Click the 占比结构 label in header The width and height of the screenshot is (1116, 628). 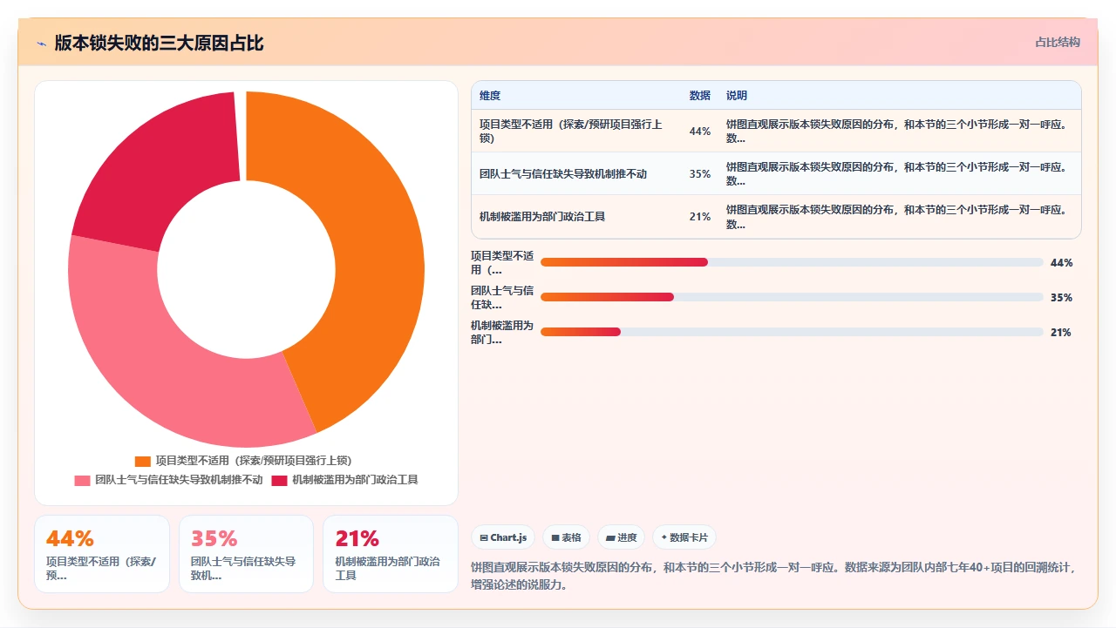click(1058, 42)
